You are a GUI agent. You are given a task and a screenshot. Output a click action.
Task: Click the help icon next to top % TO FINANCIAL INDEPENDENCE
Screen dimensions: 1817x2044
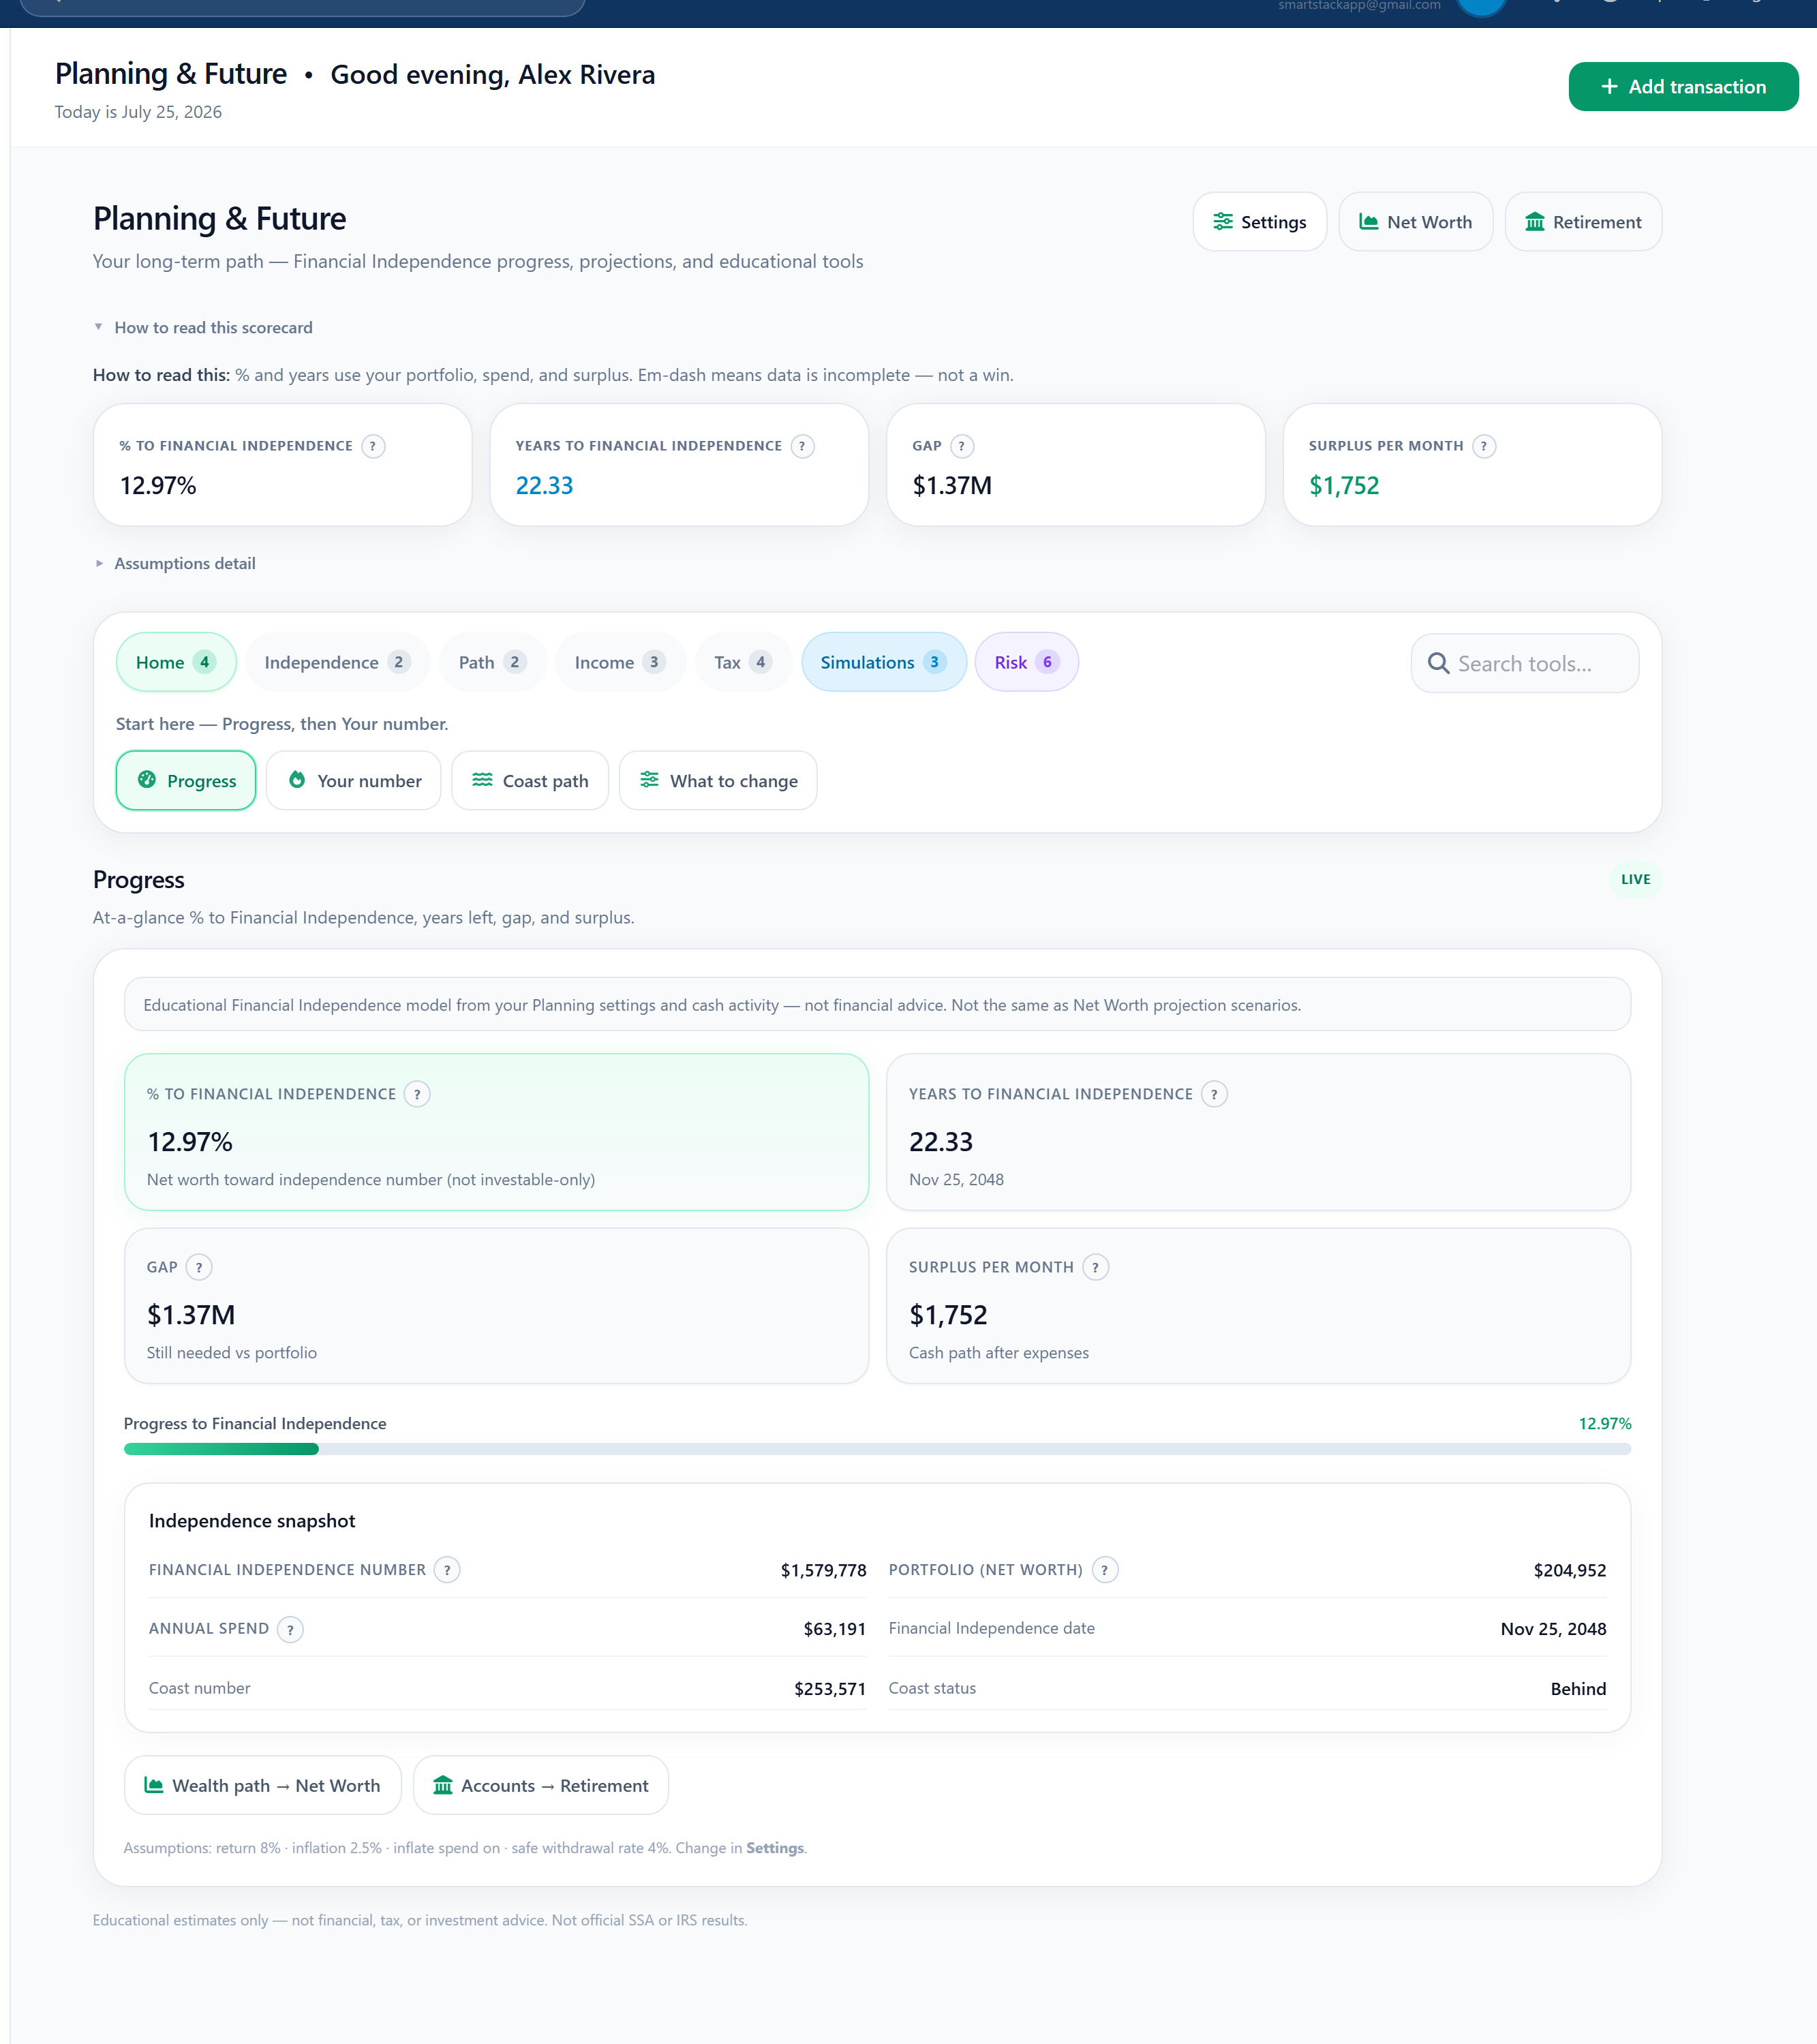coord(373,446)
